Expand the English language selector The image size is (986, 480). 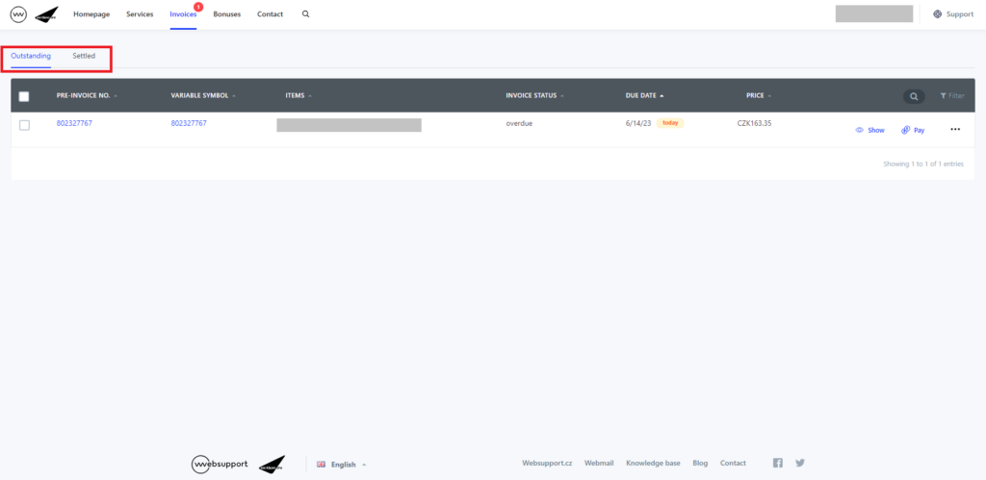(342, 465)
